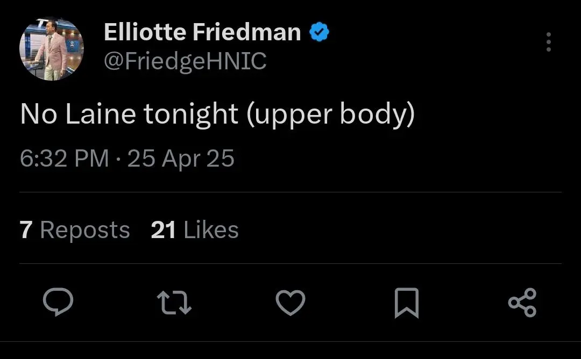The image size is (581, 359).
Task: Open Elliotte Friedman display name link
Action: tap(202, 32)
